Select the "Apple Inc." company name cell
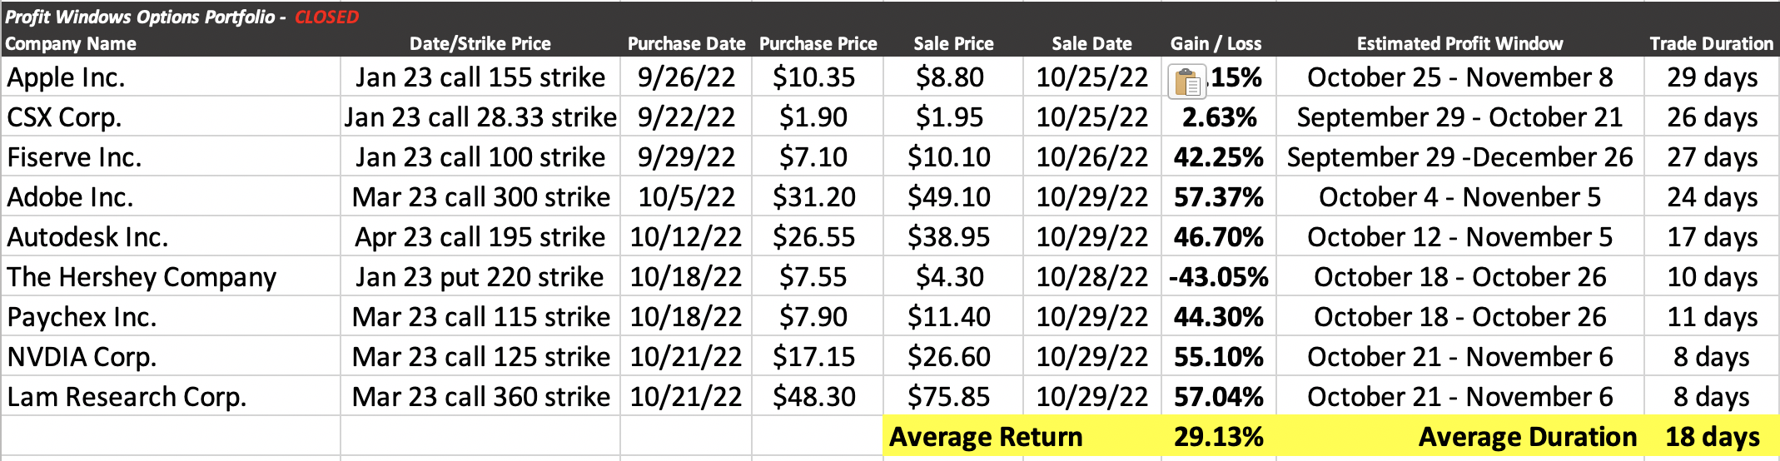Image resolution: width=1780 pixels, height=461 pixels. (67, 77)
